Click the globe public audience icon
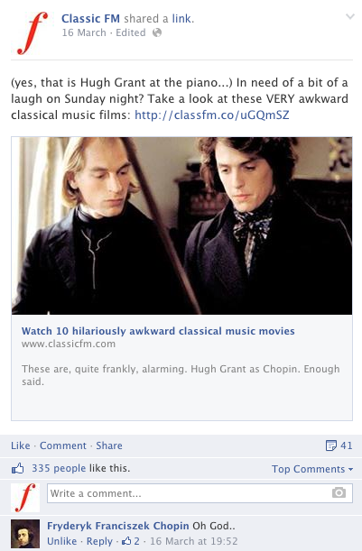The height and width of the screenshot is (551, 362). point(157,32)
